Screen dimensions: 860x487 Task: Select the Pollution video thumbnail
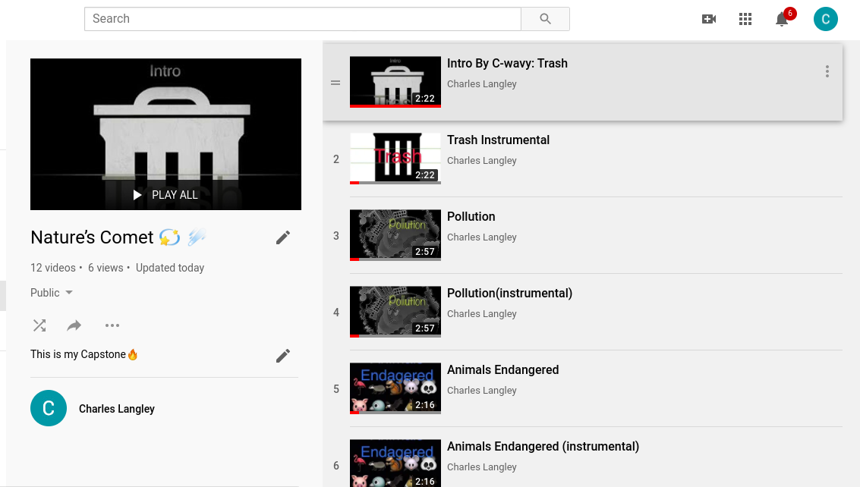pyautogui.click(x=395, y=235)
